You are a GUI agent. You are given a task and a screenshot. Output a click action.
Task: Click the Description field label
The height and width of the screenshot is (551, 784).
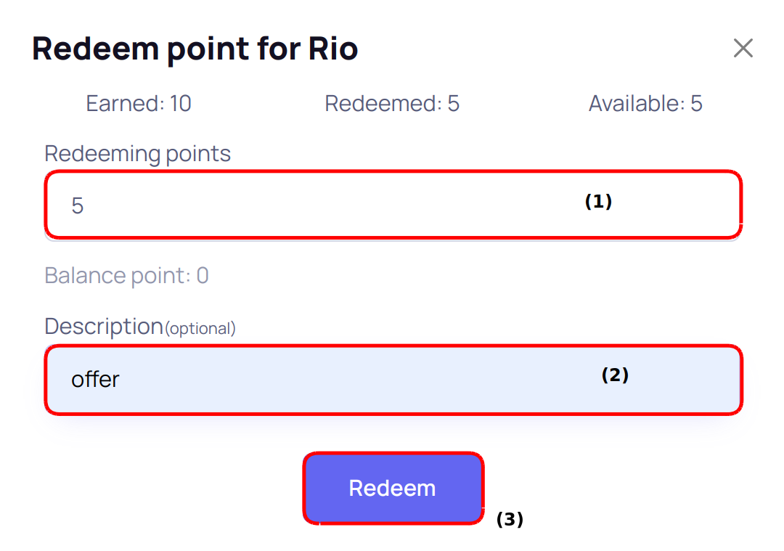[104, 327]
